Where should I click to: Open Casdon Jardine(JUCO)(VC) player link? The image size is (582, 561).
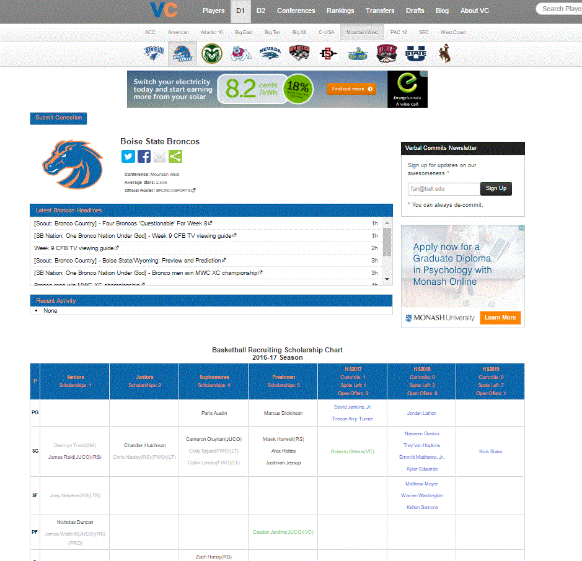point(283,532)
